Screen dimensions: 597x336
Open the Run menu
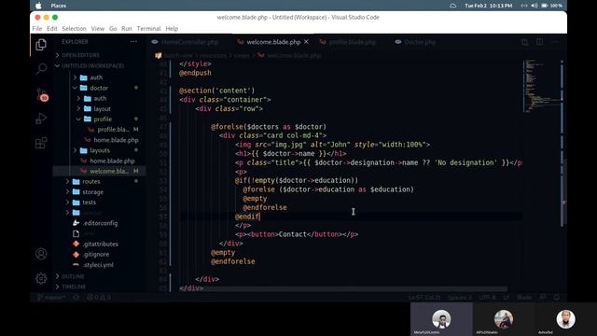pyautogui.click(x=127, y=29)
